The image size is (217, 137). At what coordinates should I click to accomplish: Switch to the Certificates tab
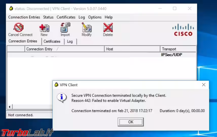click(52, 41)
